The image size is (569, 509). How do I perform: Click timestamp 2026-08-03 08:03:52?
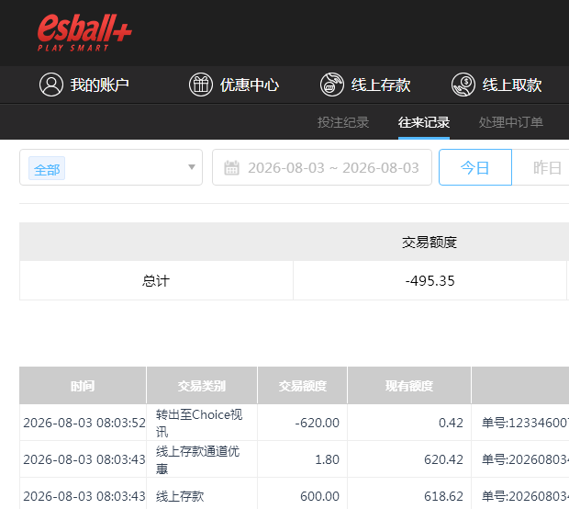[x=84, y=423]
